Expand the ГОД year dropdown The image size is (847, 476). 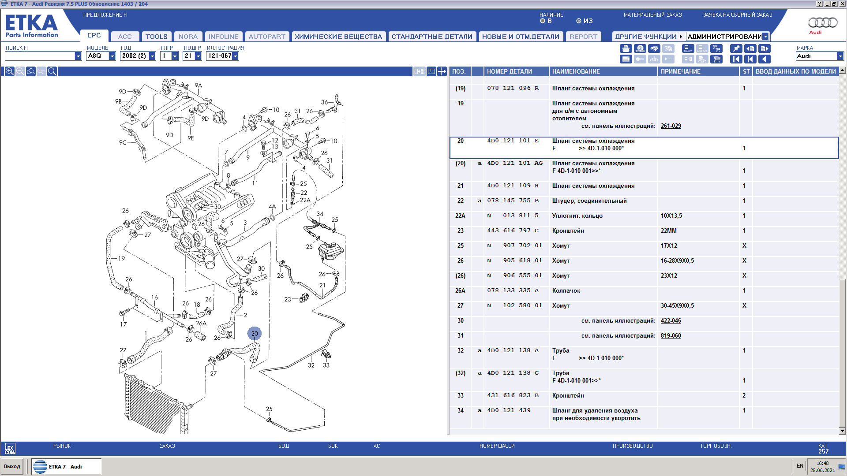152,56
